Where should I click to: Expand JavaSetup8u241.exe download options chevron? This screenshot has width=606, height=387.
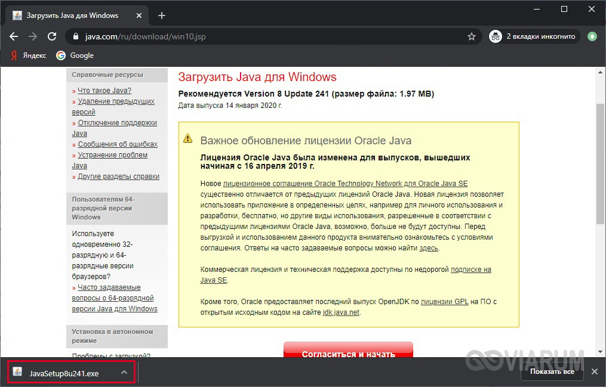pos(124,373)
